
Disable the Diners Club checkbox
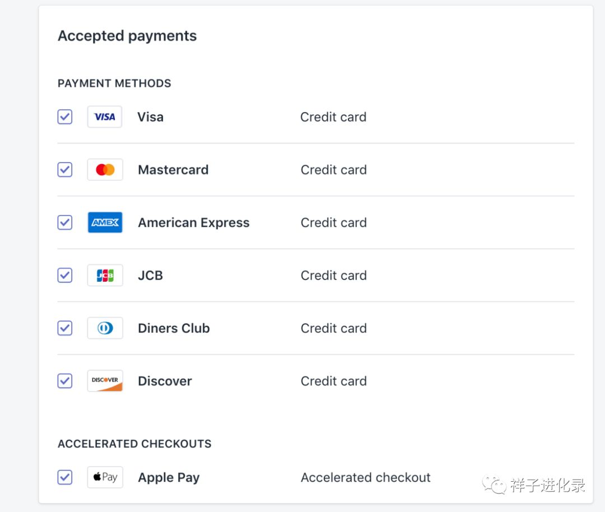[65, 328]
